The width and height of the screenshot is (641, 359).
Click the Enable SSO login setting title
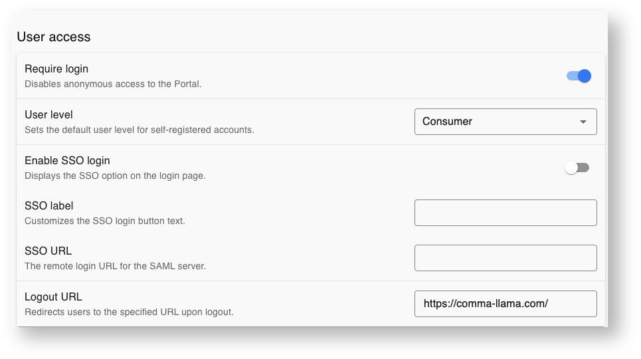click(67, 160)
